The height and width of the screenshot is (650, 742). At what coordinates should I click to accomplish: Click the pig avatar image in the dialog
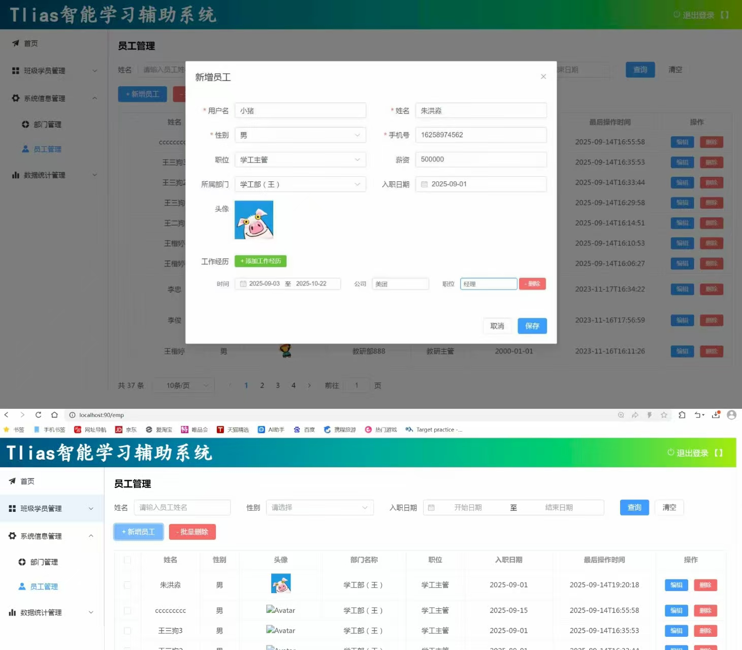[x=254, y=220]
